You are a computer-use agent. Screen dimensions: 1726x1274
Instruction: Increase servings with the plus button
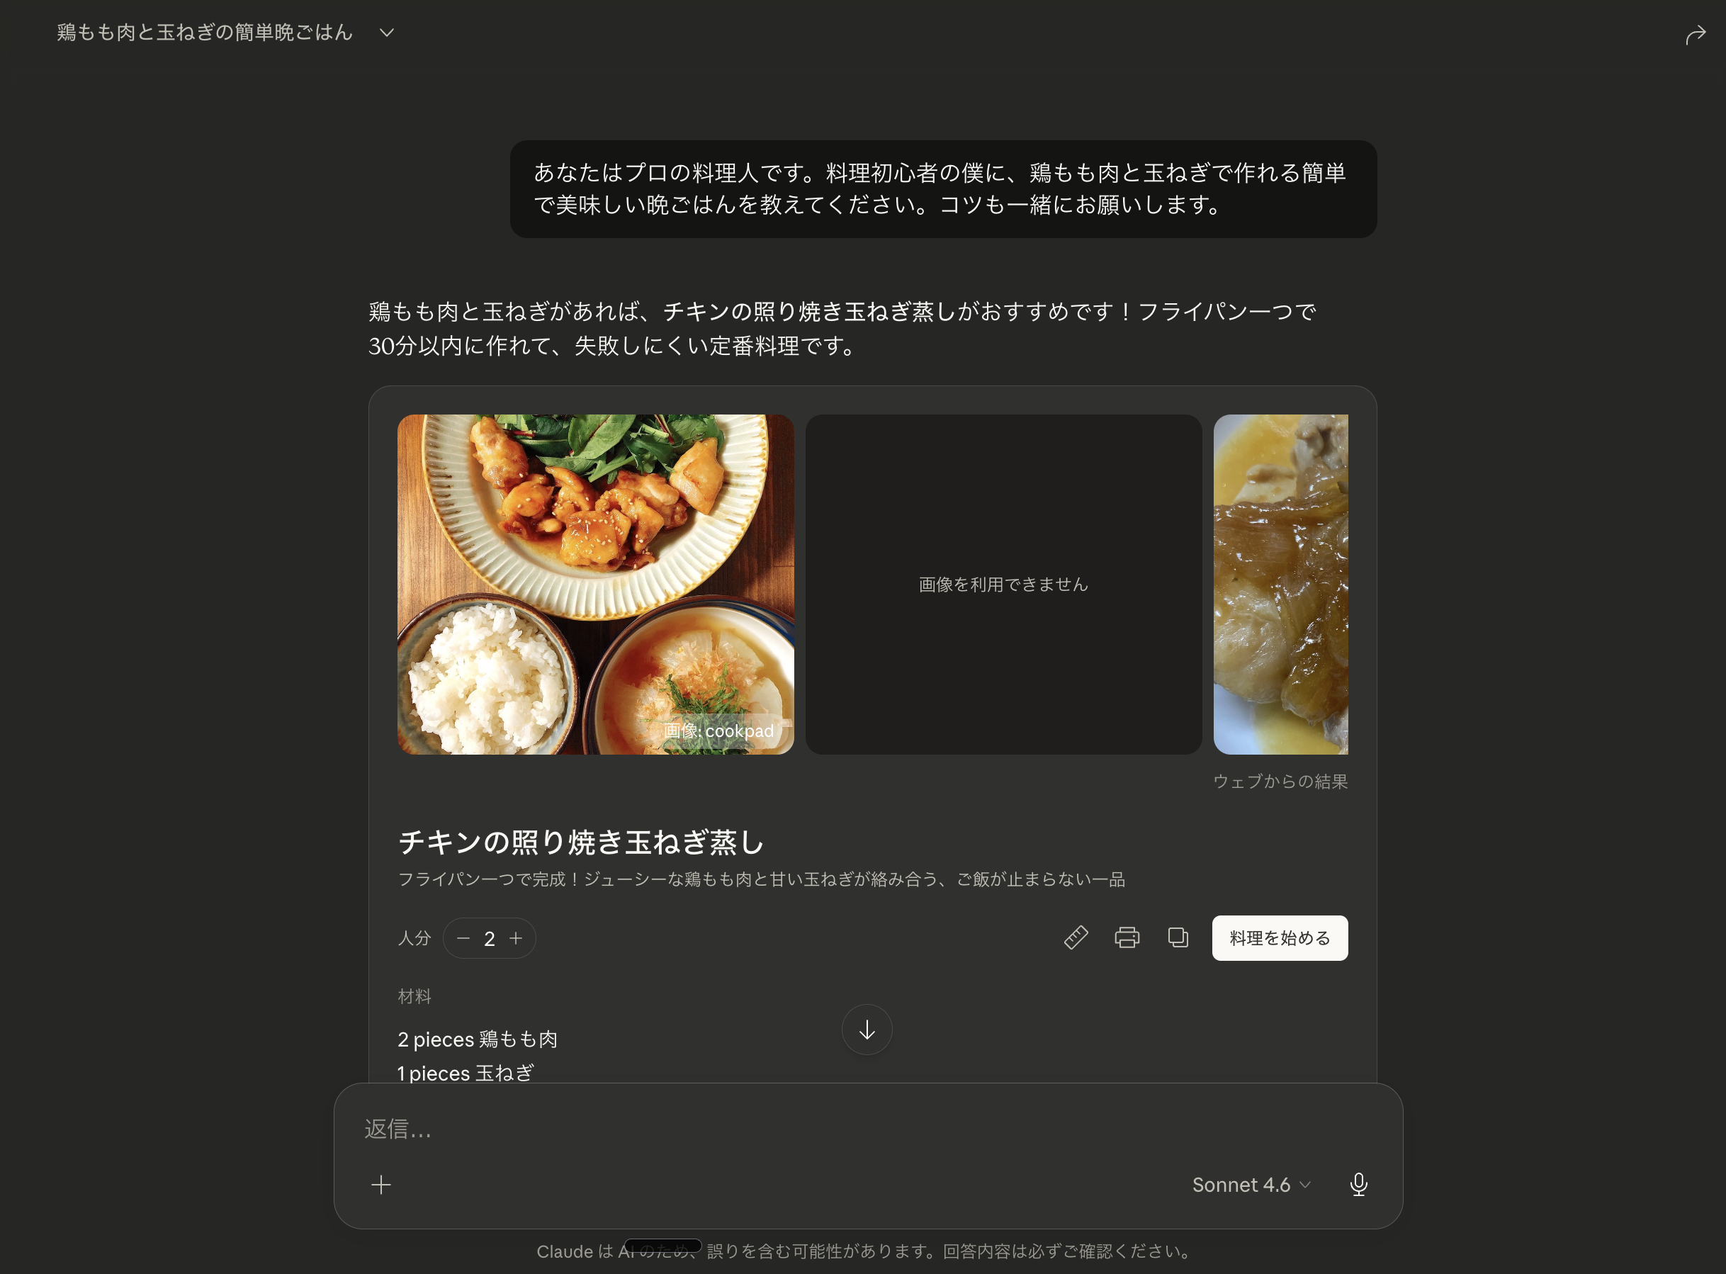(516, 937)
